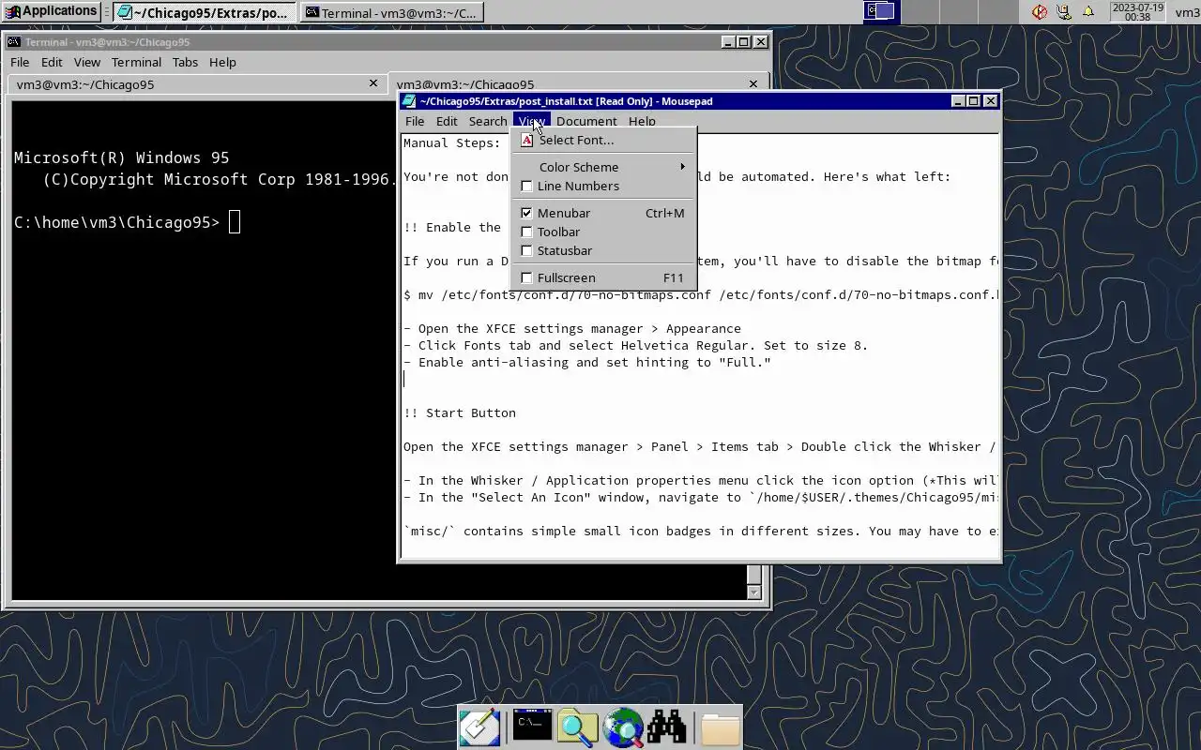The height and width of the screenshot is (750, 1201).
Task: Open Mousepad Help menu
Action: click(x=642, y=121)
